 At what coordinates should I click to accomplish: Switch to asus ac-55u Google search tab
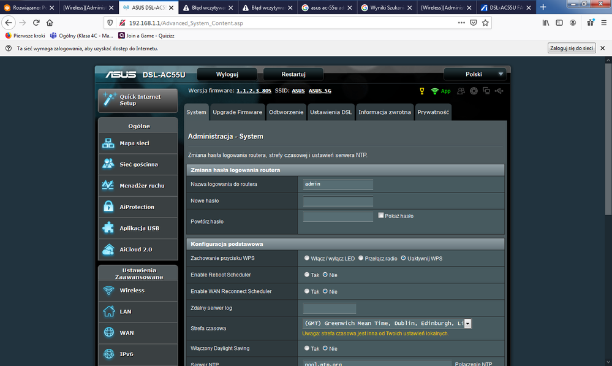(x=327, y=7)
